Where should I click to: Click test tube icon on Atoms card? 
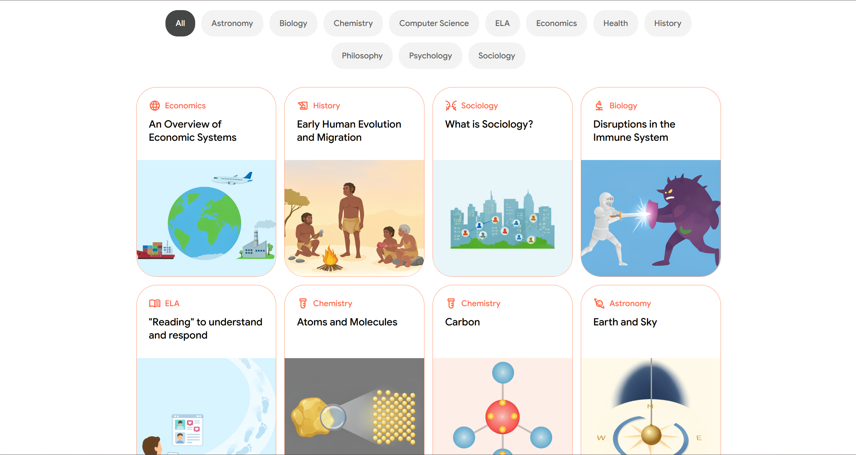[303, 303]
